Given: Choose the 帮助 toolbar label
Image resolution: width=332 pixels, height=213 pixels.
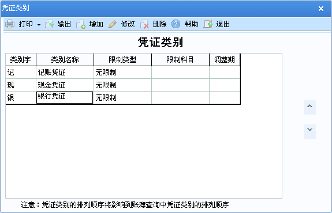Looking at the screenshot, I should pyautogui.click(x=192, y=24).
